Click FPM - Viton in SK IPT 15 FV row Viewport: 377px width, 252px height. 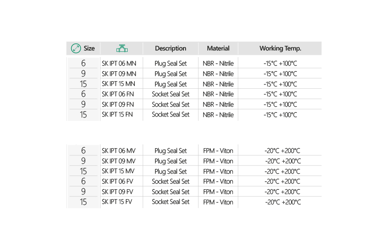coord(218,202)
